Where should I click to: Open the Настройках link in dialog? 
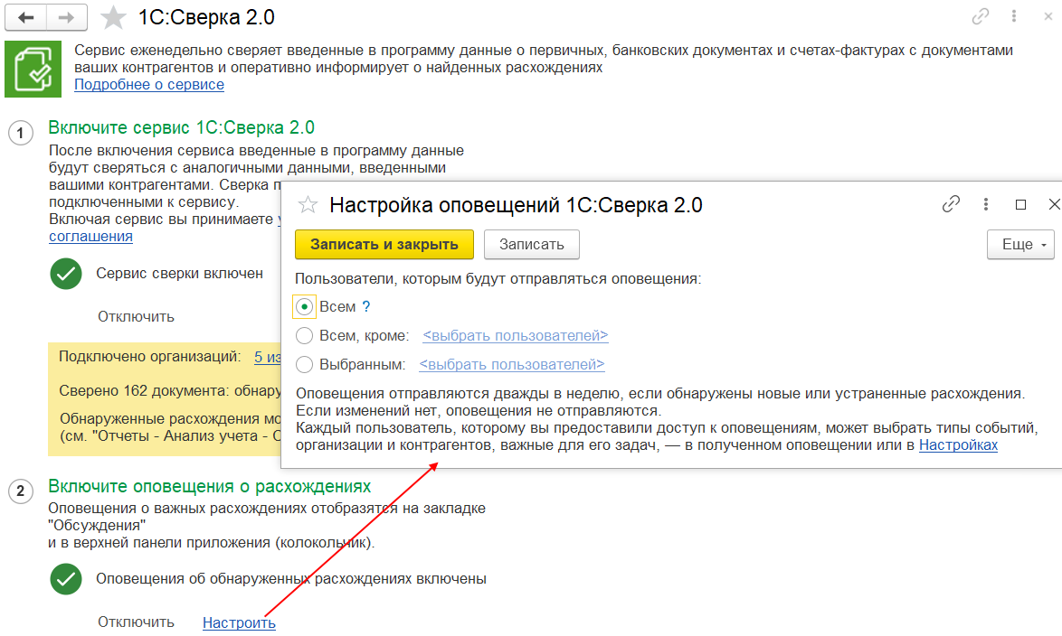point(958,445)
